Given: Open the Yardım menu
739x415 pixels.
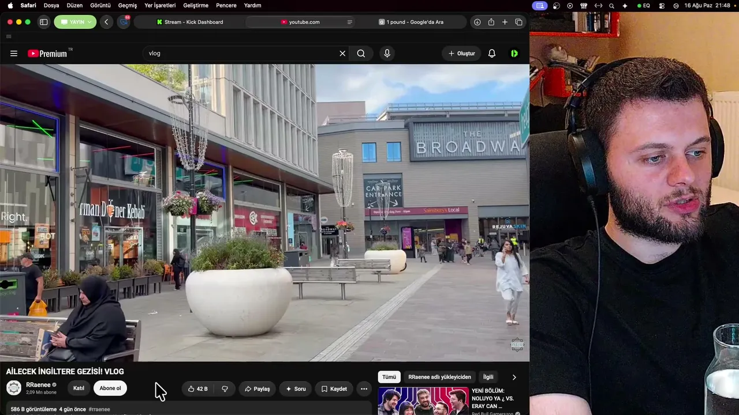Looking at the screenshot, I should (252, 5).
